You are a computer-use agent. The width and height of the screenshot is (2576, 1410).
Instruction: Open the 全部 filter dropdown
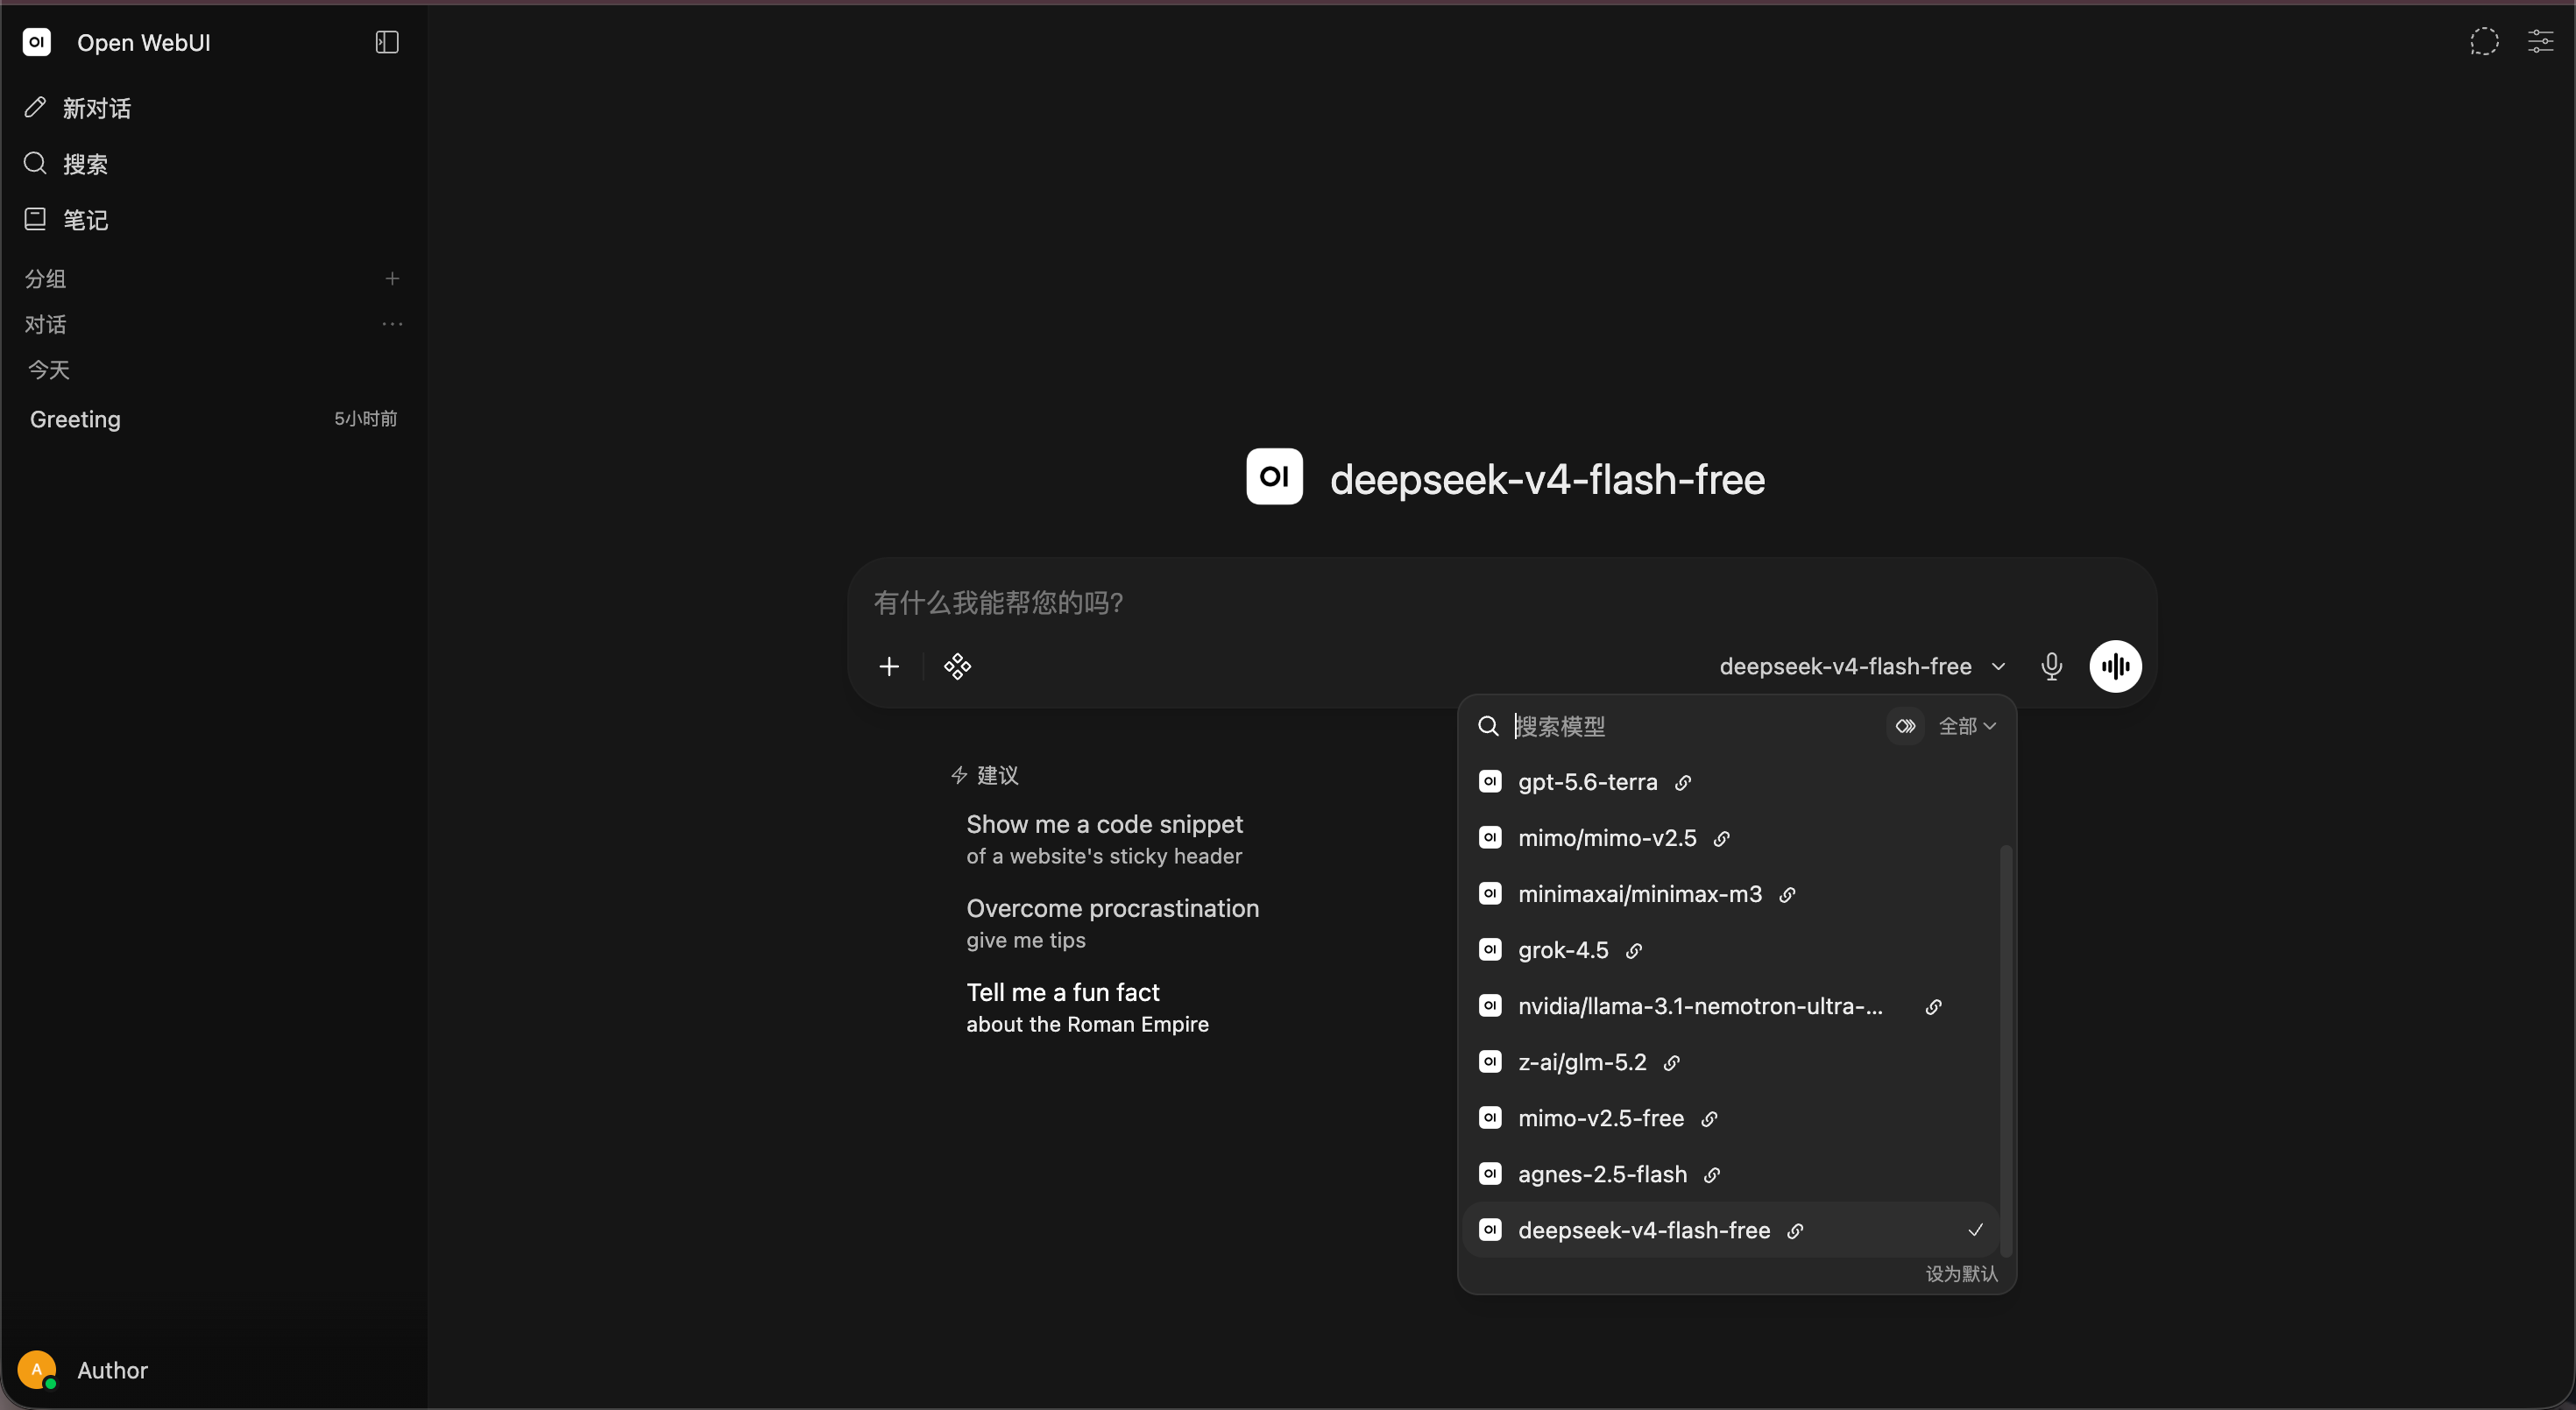[x=1967, y=727]
